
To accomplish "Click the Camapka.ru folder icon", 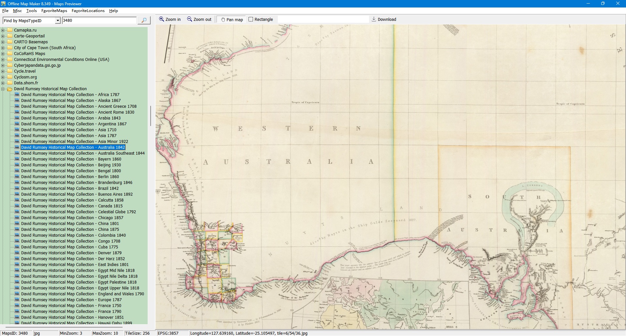I will pos(10,30).
